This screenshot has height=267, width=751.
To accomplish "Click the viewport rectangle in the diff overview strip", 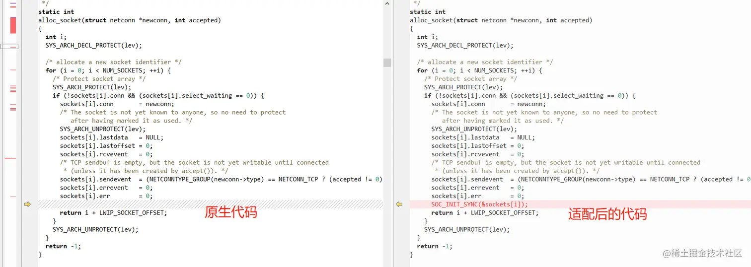I will [9, 46].
